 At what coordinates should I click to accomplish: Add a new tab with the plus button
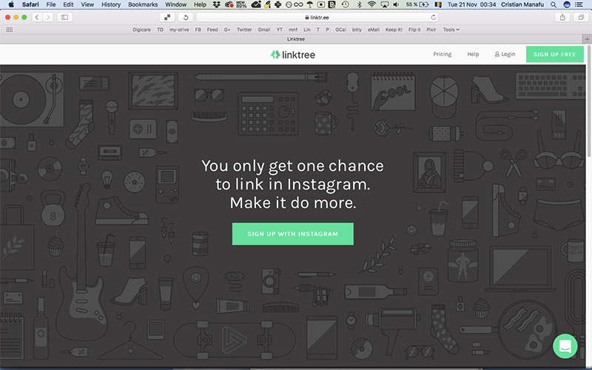click(587, 39)
